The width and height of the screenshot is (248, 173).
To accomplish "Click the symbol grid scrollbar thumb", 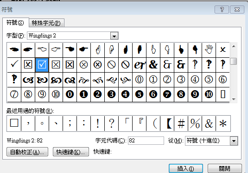I will (234, 61).
